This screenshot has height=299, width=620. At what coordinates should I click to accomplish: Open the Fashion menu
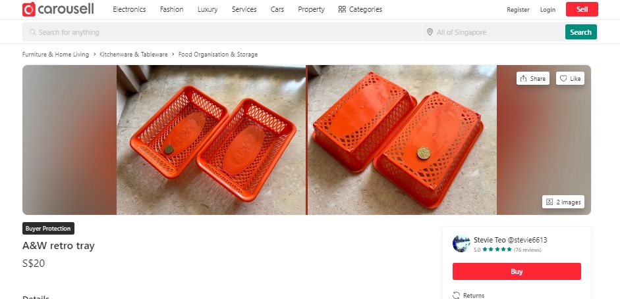tap(171, 9)
